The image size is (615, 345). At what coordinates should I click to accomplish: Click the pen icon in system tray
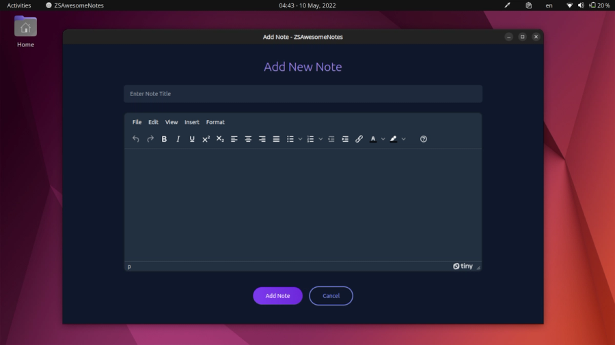click(507, 5)
